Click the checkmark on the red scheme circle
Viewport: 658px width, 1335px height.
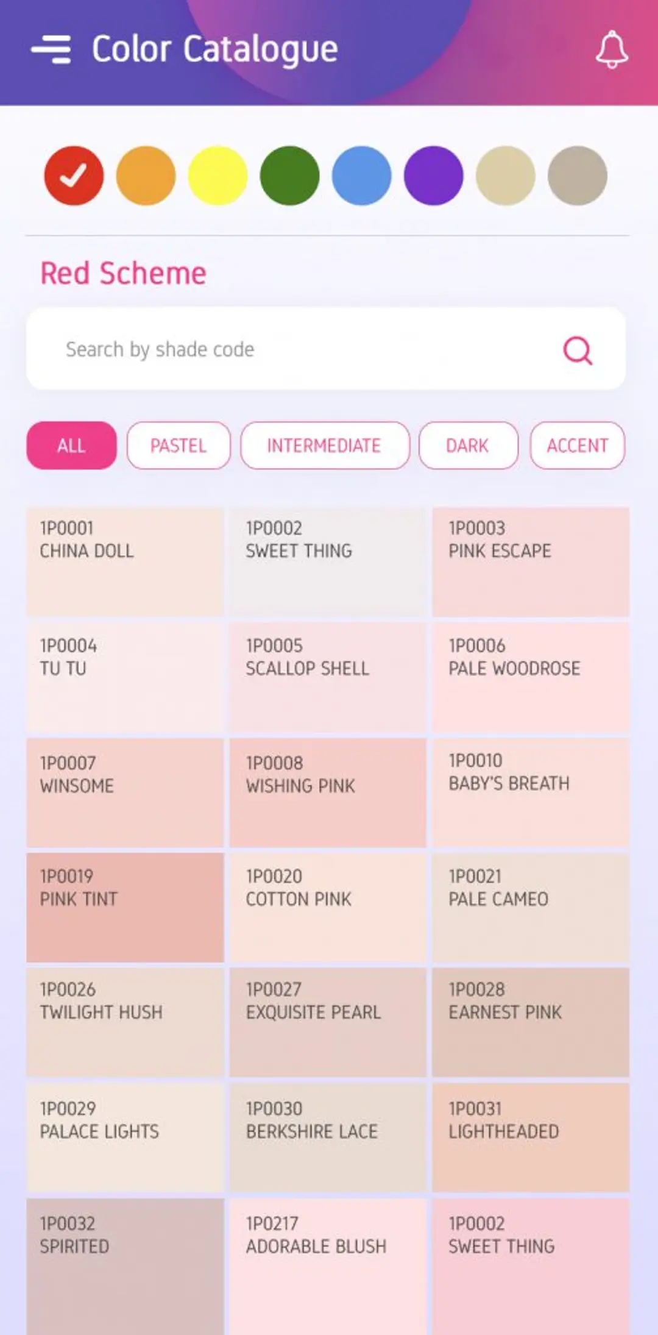[x=72, y=176]
